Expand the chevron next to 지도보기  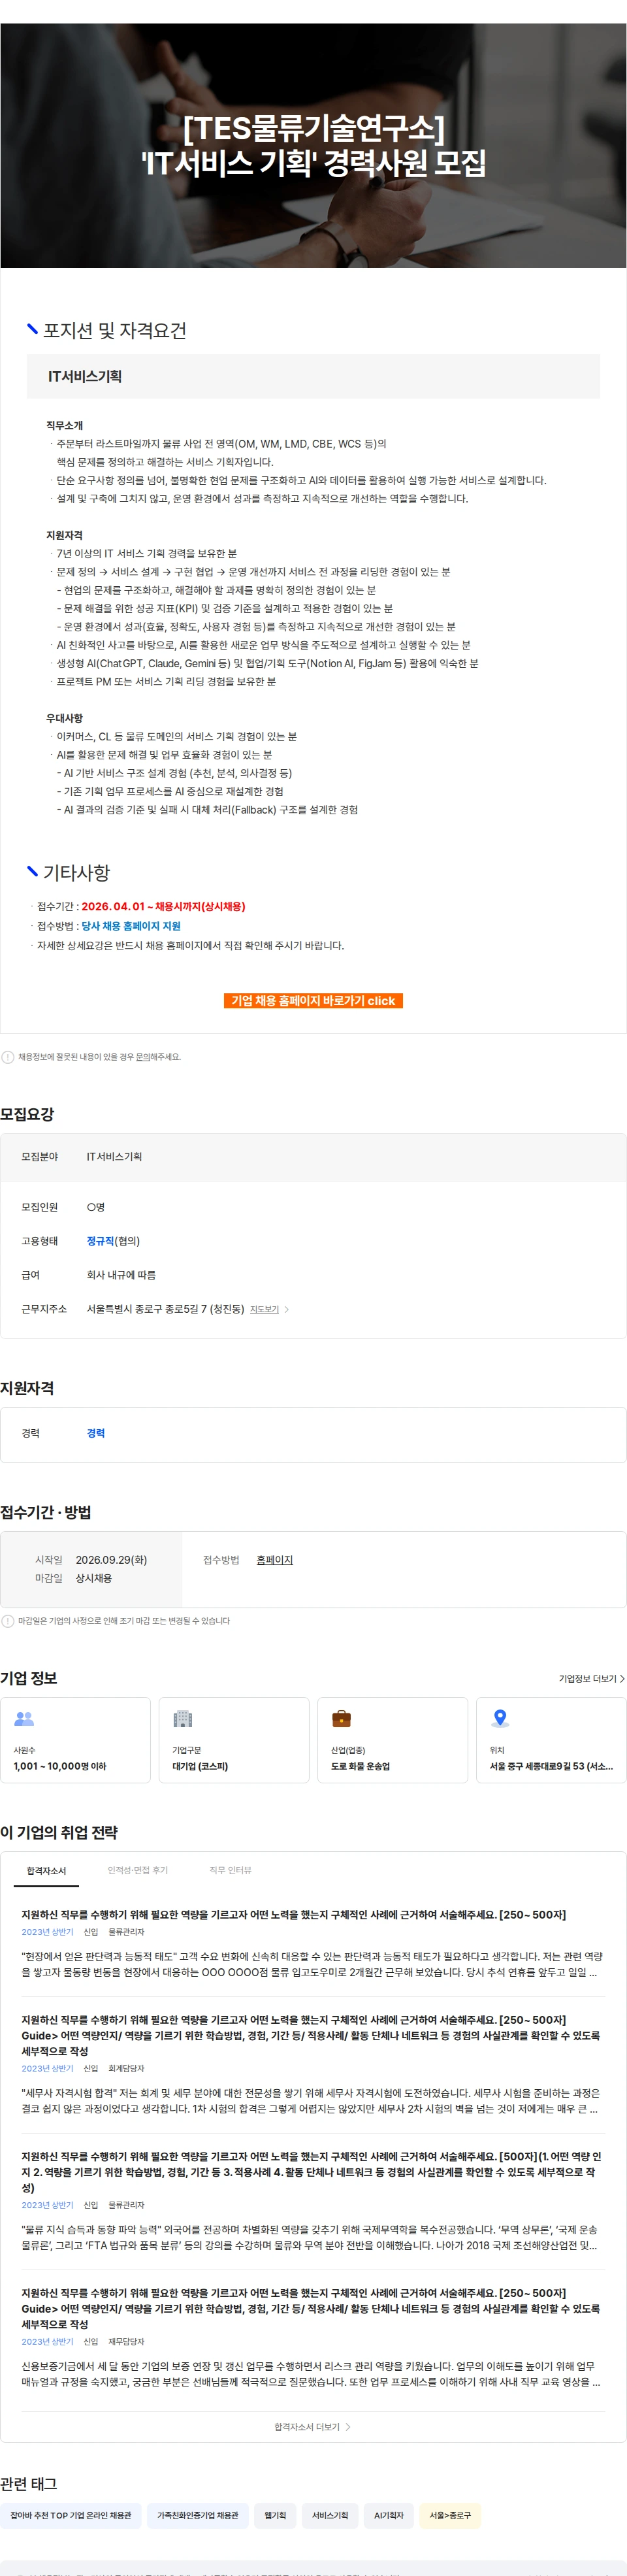287,1309
